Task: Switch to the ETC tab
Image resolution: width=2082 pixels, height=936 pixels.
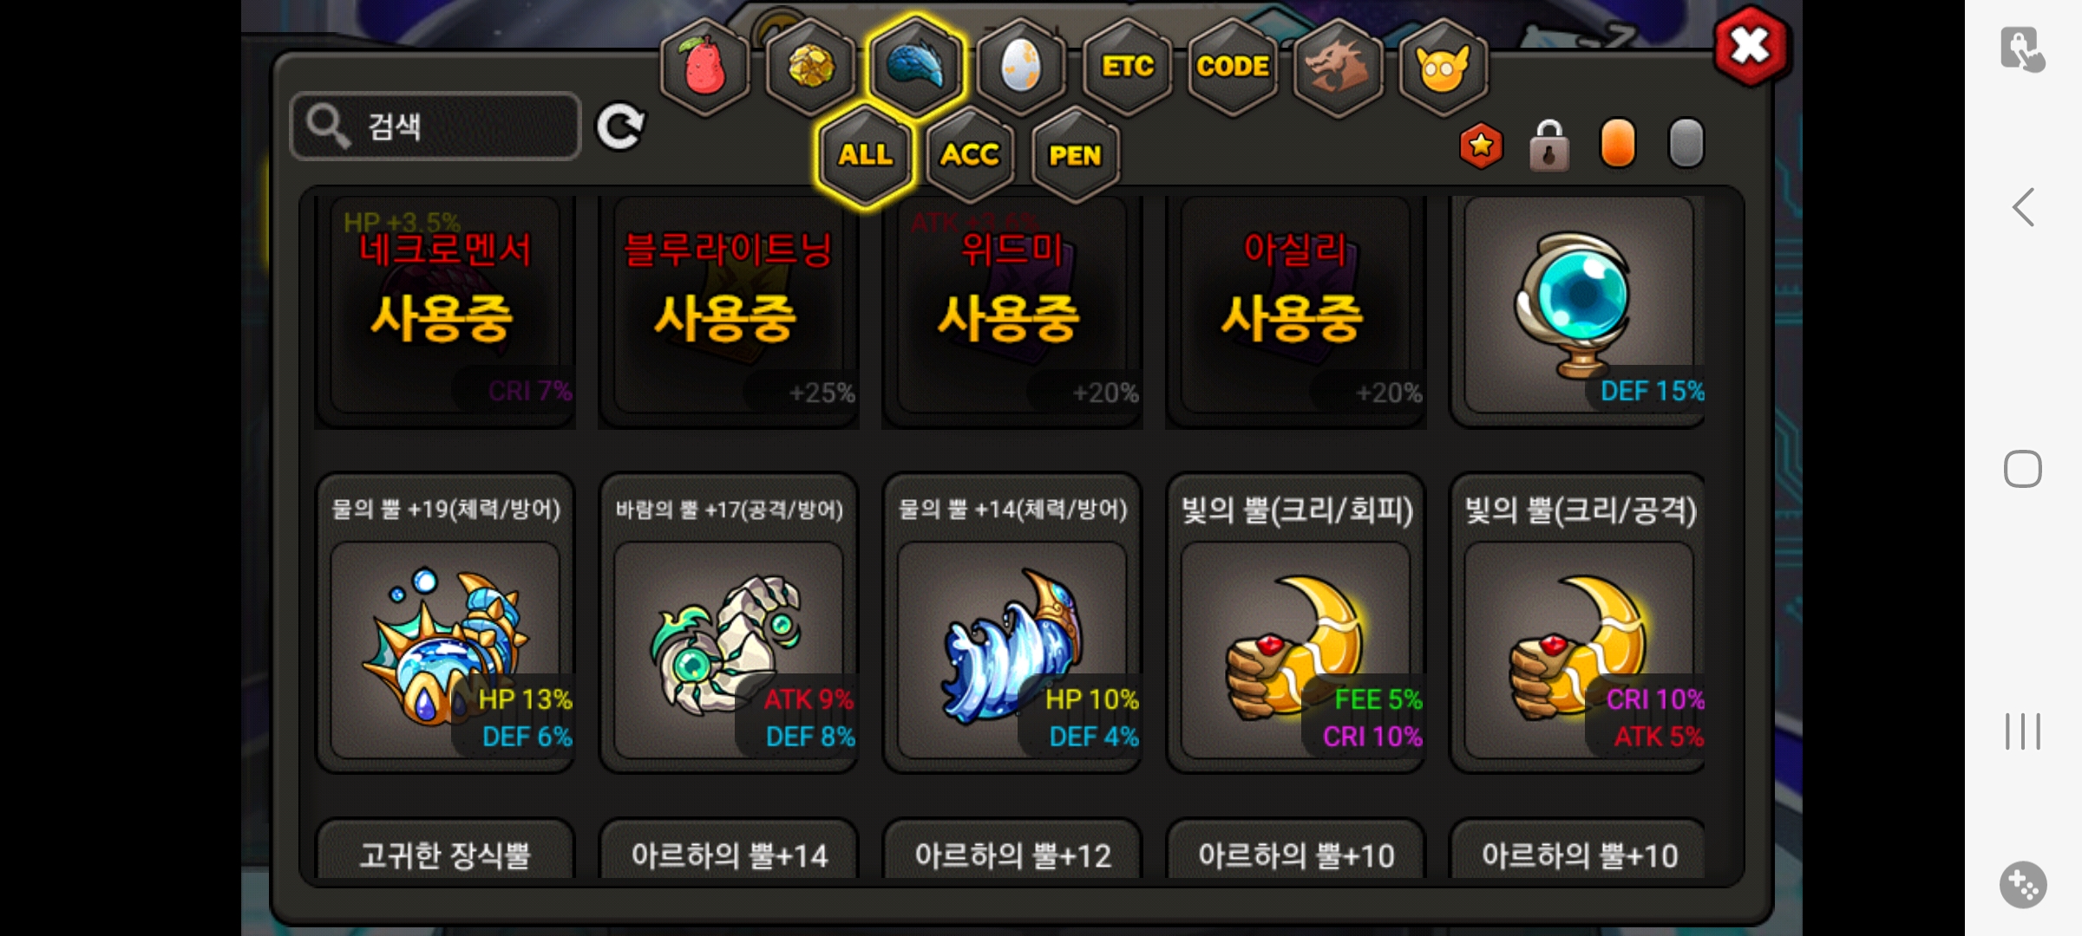Action: pos(1127,67)
